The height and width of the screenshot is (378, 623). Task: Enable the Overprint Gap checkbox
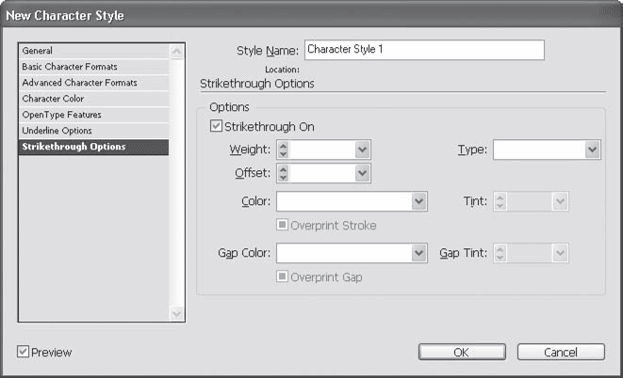pos(283,277)
